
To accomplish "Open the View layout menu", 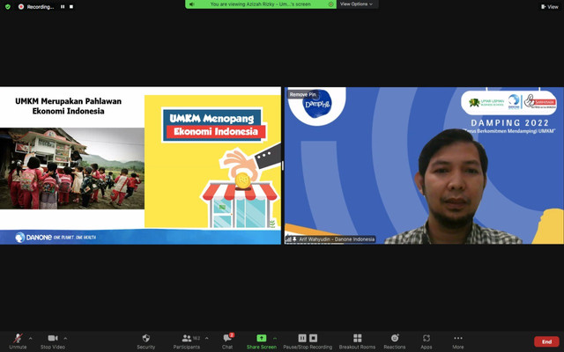I will pyautogui.click(x=550, y=6).
